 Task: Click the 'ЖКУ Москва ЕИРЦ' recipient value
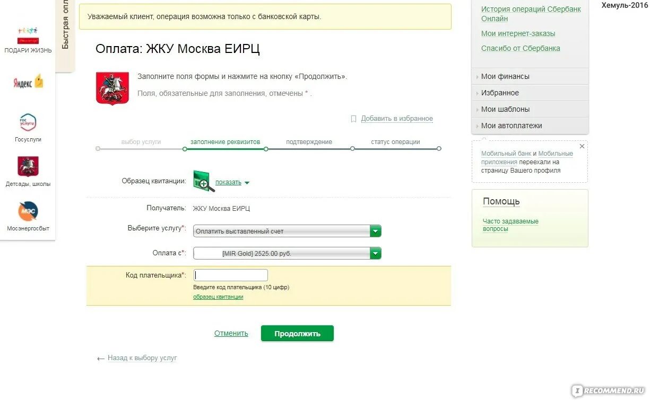221,209
